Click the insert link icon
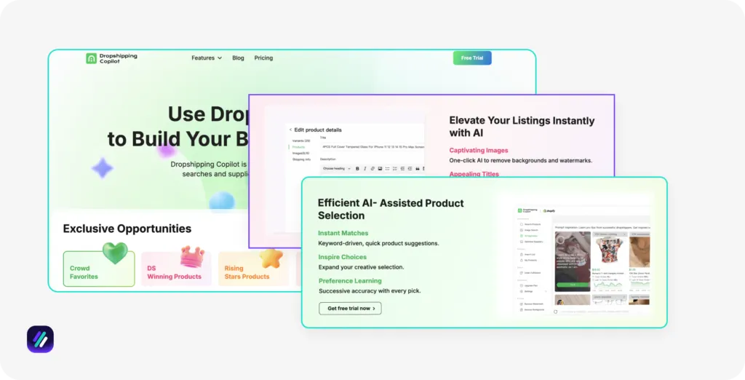The height and width of the screenshot is (380, 745). point(372,168)
